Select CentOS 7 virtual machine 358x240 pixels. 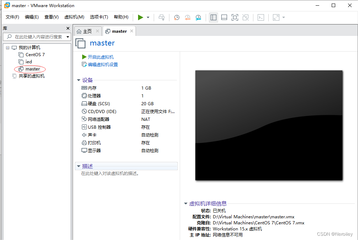point(35,55)
